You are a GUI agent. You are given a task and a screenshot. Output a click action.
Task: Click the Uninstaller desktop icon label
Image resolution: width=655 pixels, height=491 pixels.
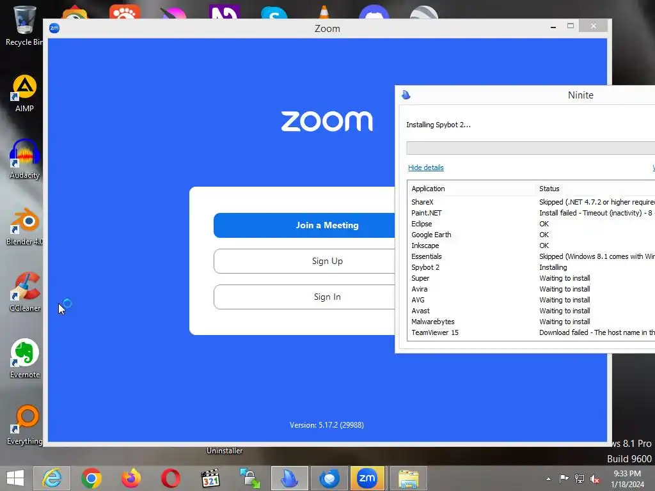(x=225, y=451)
